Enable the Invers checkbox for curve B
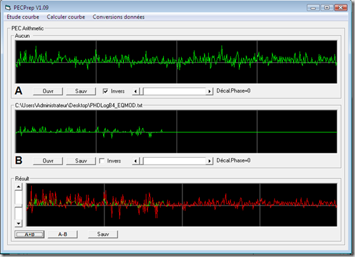 coord(102,161)
